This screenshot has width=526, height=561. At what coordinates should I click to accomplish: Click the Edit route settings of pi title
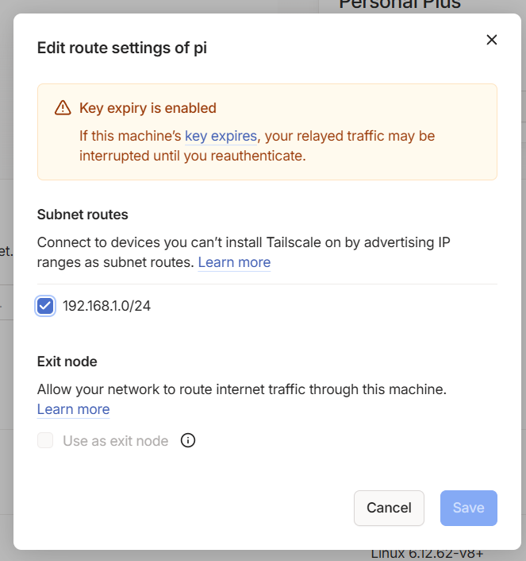point(122,48)
